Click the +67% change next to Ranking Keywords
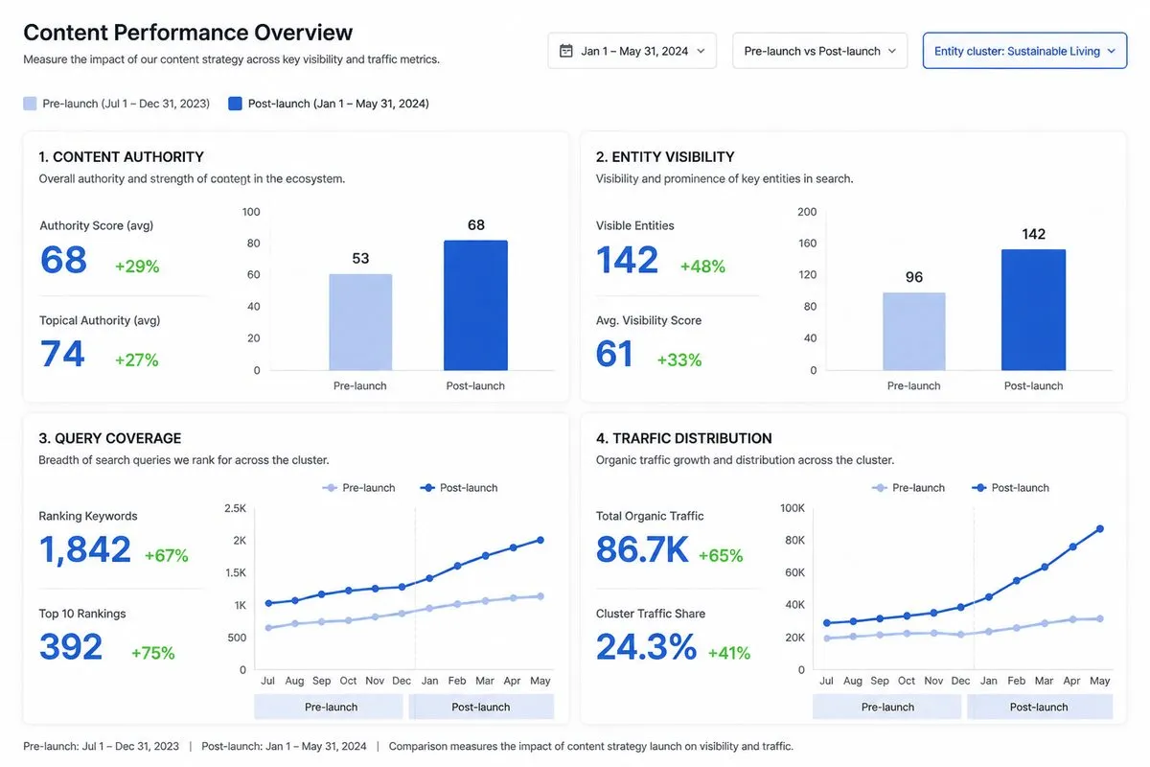 [x=167, y=556]
